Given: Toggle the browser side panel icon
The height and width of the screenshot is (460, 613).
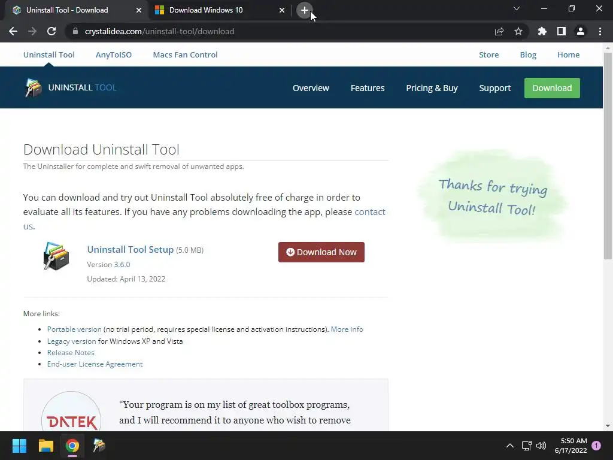Looking at the screenshot, I should pos(562,31).
